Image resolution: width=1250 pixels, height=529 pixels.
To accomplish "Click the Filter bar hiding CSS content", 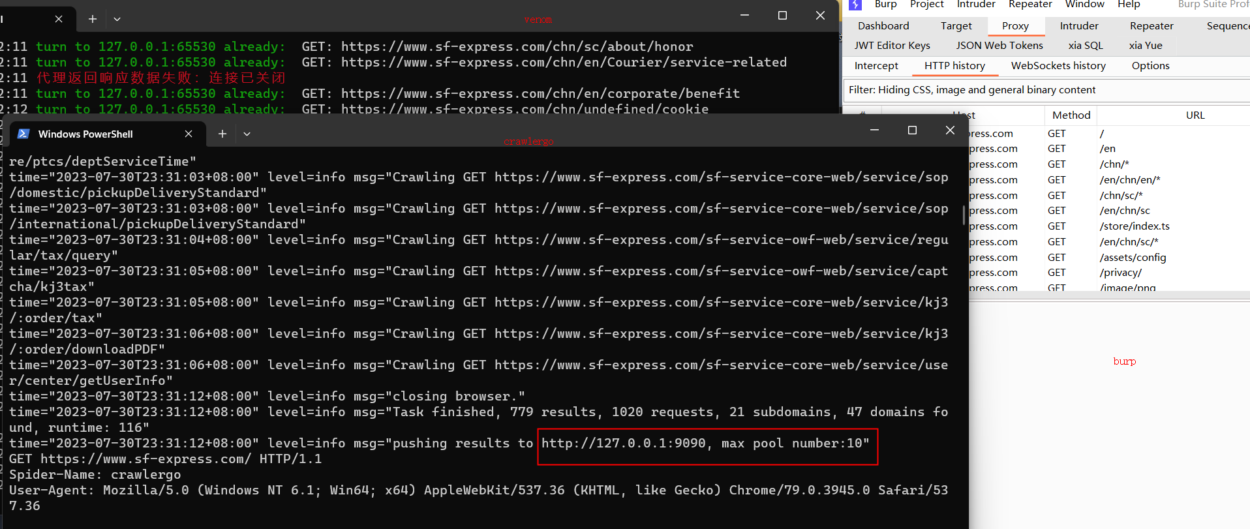I will 1047,90.
